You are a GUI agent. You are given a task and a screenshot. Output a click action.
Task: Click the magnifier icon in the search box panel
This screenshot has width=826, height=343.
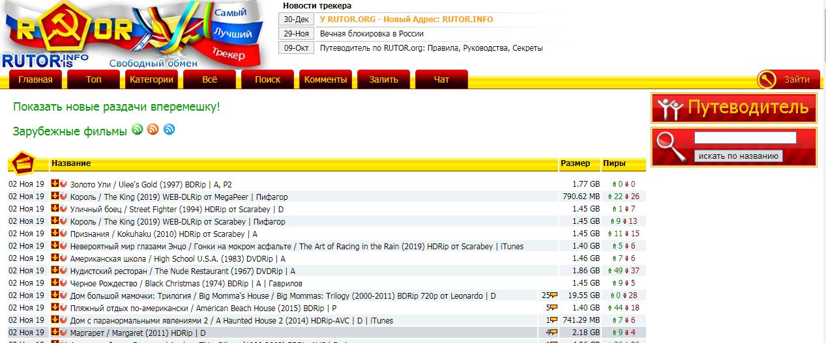coord(671,148)
